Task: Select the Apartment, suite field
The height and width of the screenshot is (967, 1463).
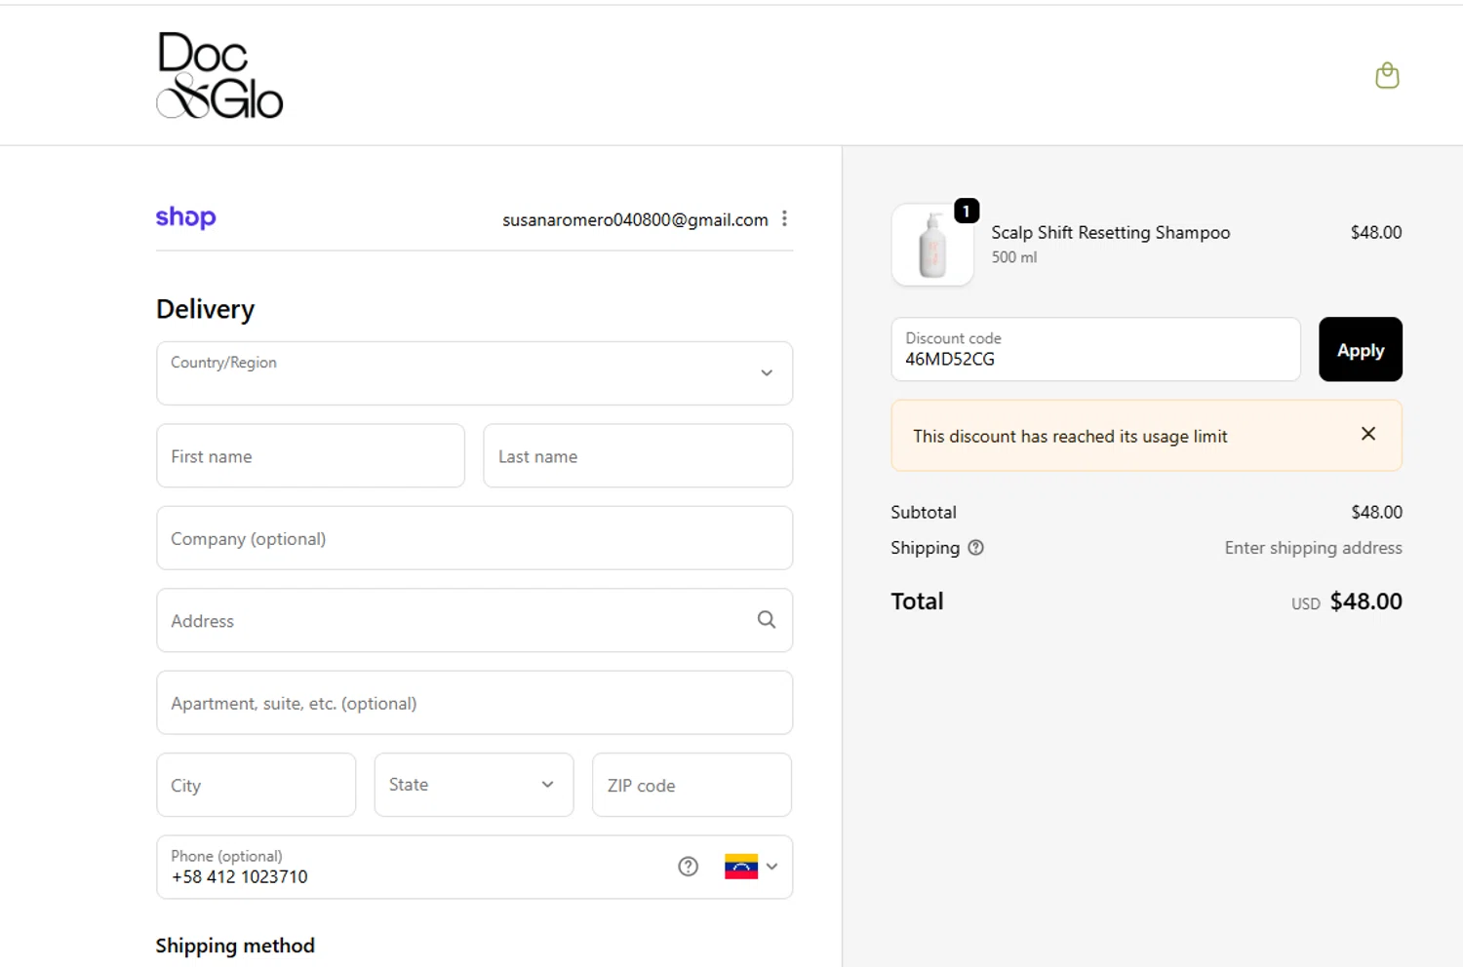Action: click(474, 703)
